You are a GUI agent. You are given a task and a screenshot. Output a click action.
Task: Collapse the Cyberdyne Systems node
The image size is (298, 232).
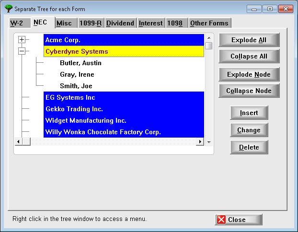click(x=22, y=51)
